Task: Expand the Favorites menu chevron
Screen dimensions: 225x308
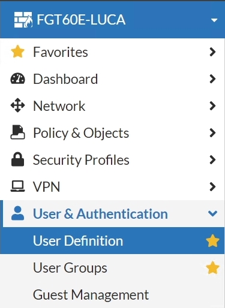Action: [x=212, y=52]
